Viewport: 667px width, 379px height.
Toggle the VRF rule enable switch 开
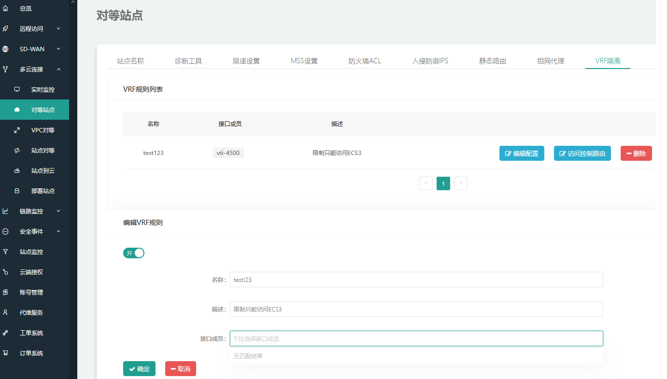point(134,253)
